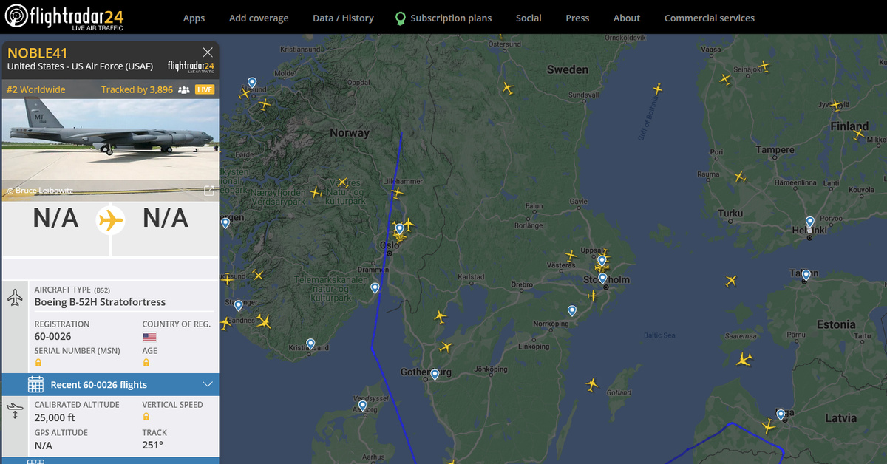887x464 pixels.
Task: Click Sweden country label on map
Action: [568, 69]
